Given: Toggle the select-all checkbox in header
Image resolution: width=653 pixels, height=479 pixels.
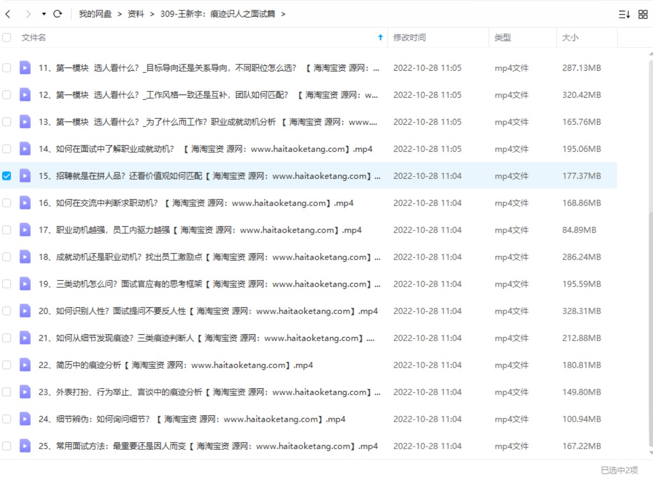Looking at the screenshot, I should (6, 37).
